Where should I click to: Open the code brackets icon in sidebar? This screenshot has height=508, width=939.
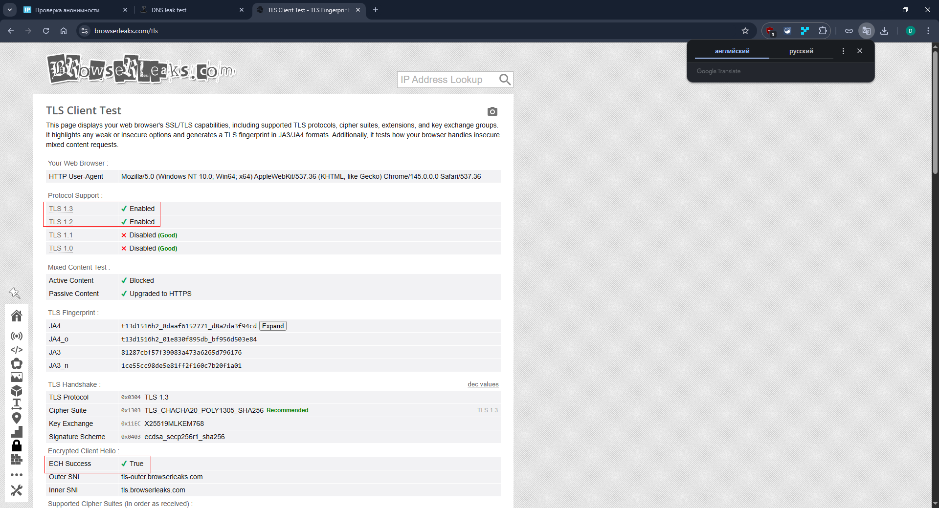click(x=17, y=350)
